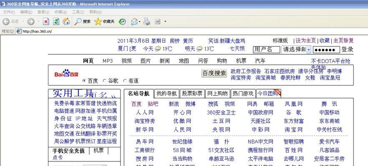Click the Mail envelope toolbar icon

point(134,22)
